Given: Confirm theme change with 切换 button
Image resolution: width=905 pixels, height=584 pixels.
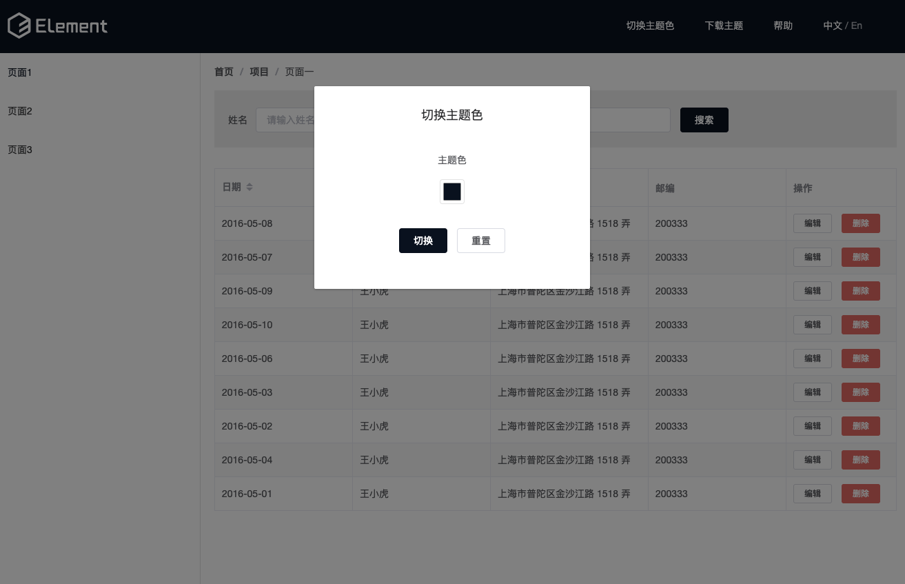Looking at the screenshot, I should [x=423, y=241].
